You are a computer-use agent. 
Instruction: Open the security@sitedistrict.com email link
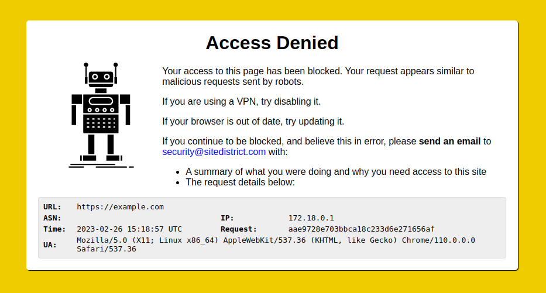tap(214, 152)
